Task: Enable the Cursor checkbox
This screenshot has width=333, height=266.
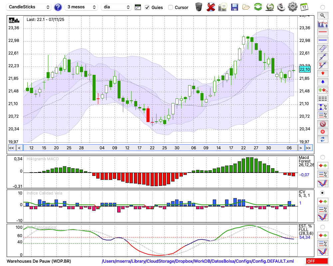Action: (x=170, y=7)
